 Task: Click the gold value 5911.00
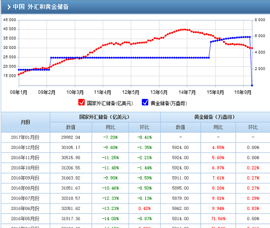pyautogui.click(x=180, y=178)
